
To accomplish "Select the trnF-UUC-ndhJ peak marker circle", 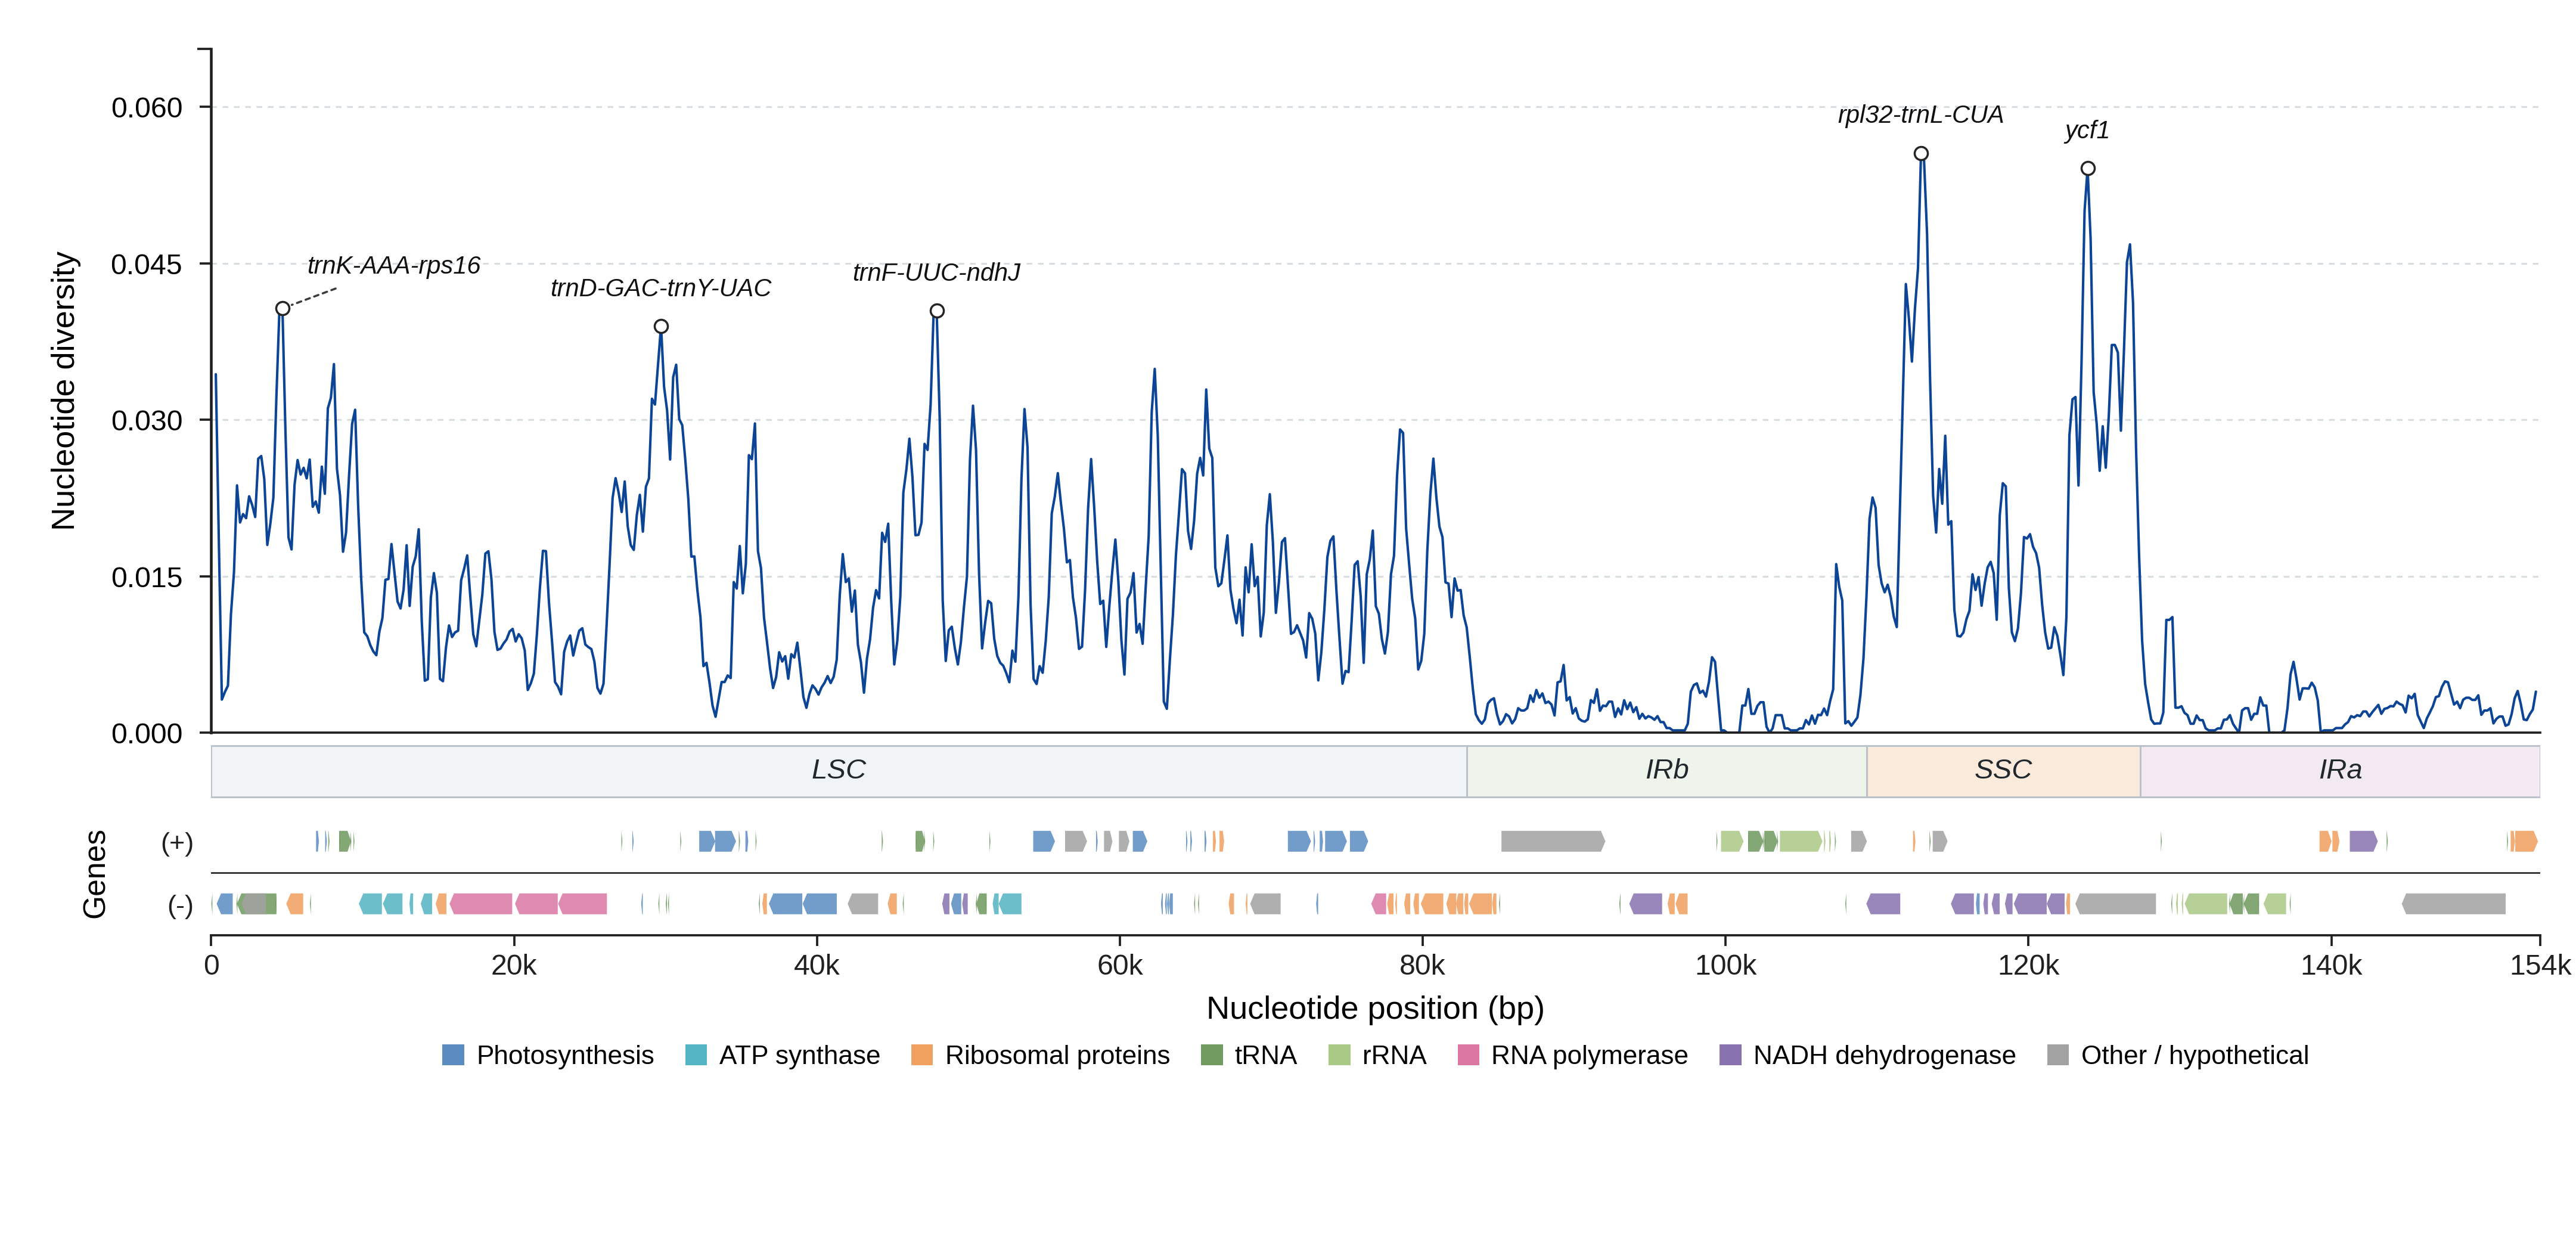I will point(937,311).
